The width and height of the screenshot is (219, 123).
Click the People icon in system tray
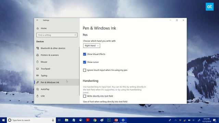pos(170,120)
